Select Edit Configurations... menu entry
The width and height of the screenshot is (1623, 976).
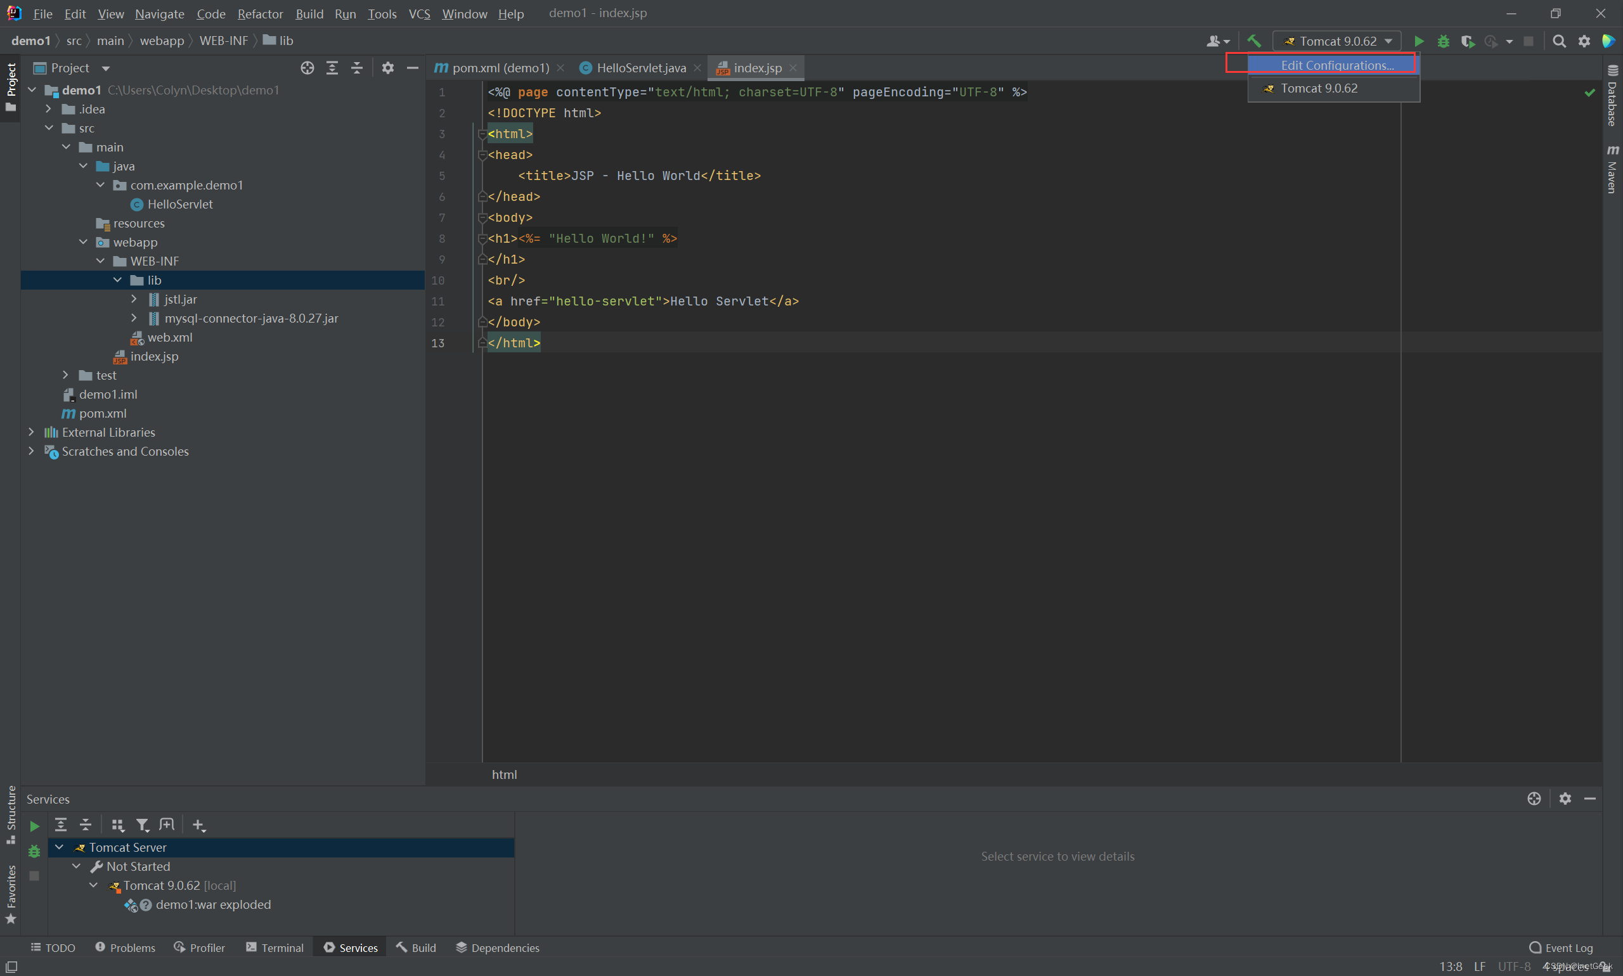1336,65
